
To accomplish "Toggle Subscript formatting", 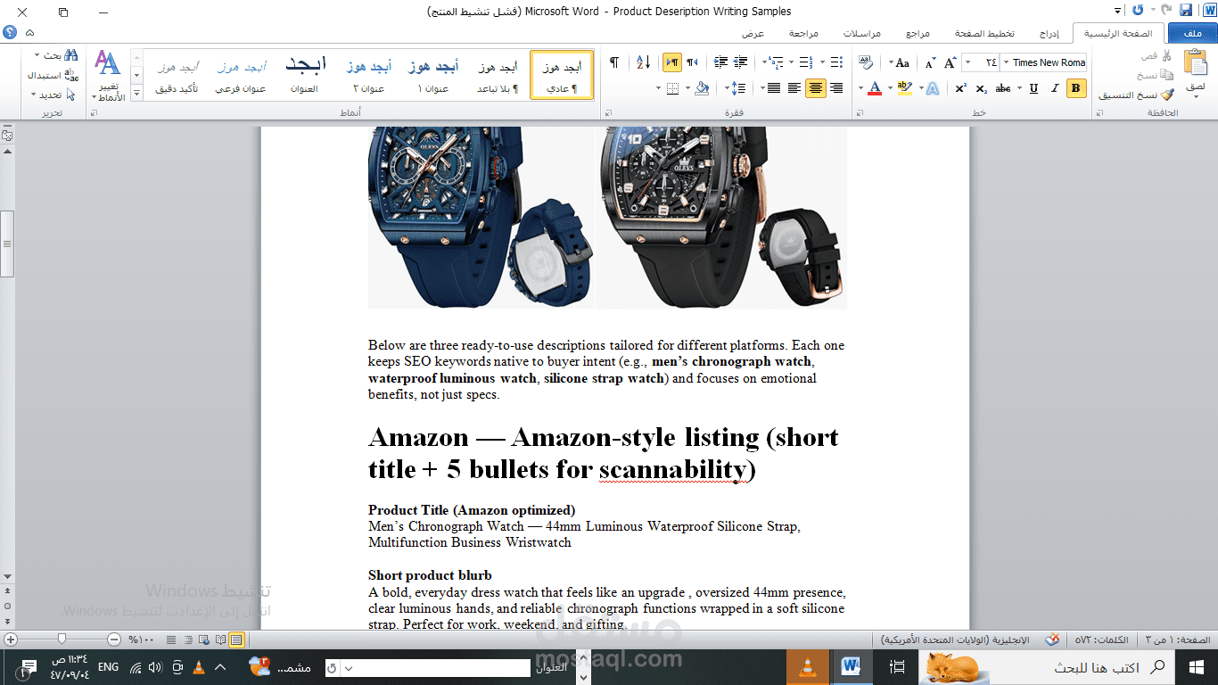I will point(981,88).
